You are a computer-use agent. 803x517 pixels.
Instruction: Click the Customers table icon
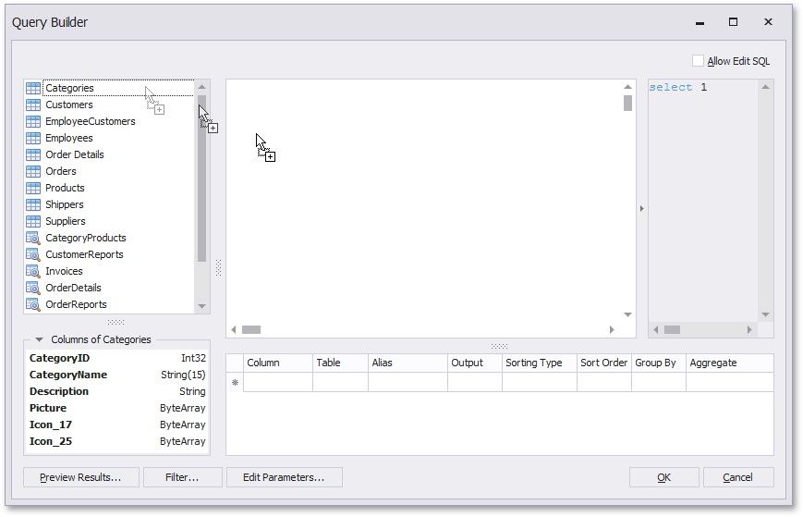coord(33,105)
